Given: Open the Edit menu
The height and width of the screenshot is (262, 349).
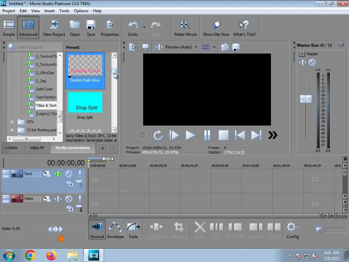Looking at the screenshot, I should click(x=23, y=11).
